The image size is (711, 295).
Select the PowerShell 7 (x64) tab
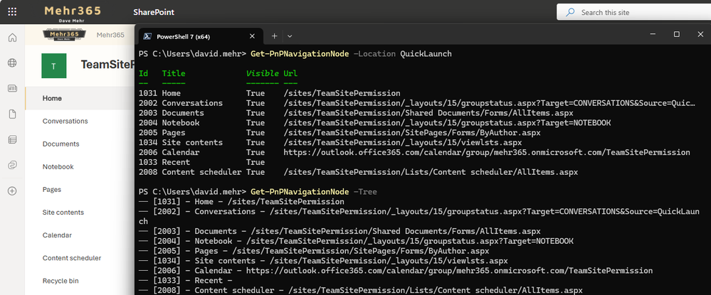pyautogui.click(x=200, y=36)
